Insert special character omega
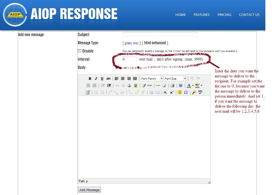Screen dimensions: 272x195 186,92
